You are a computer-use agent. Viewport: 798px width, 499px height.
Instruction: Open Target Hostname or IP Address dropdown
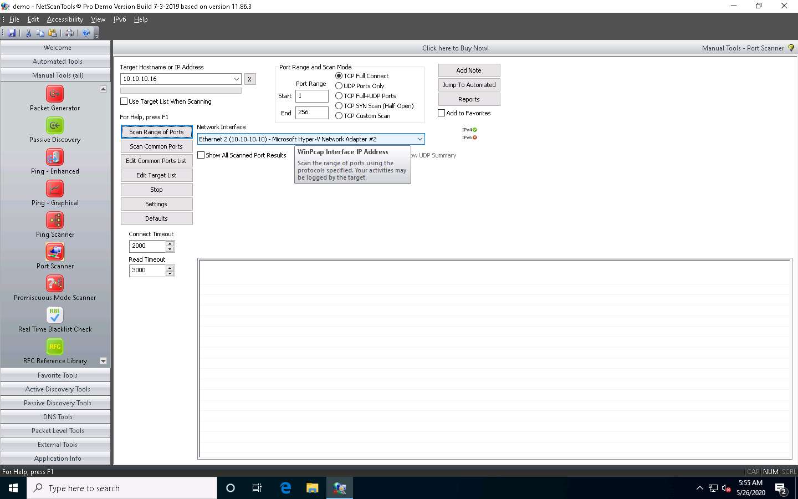click(237, 79)
